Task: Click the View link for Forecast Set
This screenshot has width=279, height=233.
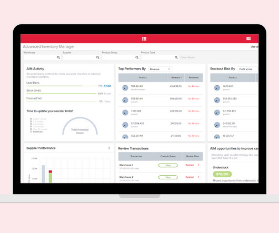Action: 107,102
